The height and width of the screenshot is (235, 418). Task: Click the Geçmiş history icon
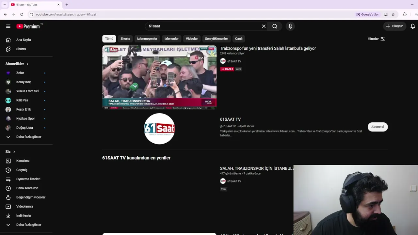8,170
